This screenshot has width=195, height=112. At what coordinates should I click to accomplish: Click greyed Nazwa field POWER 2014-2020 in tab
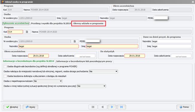click(x=115, y=32)
